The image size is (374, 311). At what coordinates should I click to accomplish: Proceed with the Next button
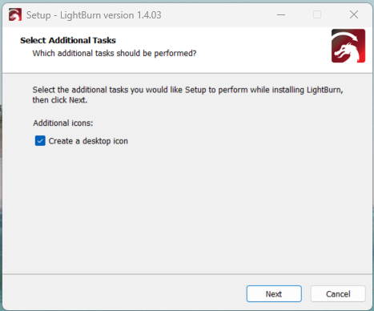click(274, 294)
